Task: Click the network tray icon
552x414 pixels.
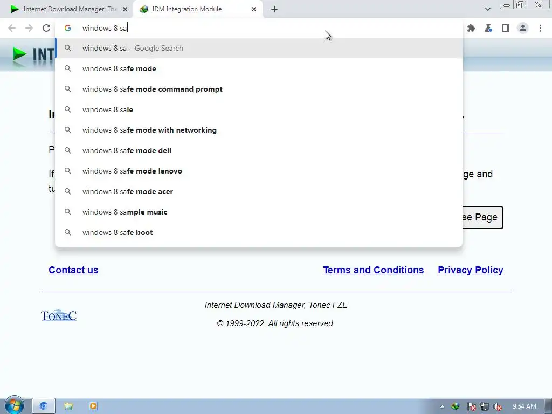Action: pyautogui.click(x=485, y=406)
